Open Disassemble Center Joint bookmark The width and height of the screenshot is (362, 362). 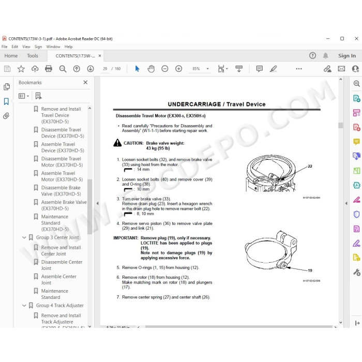point(62,265)
